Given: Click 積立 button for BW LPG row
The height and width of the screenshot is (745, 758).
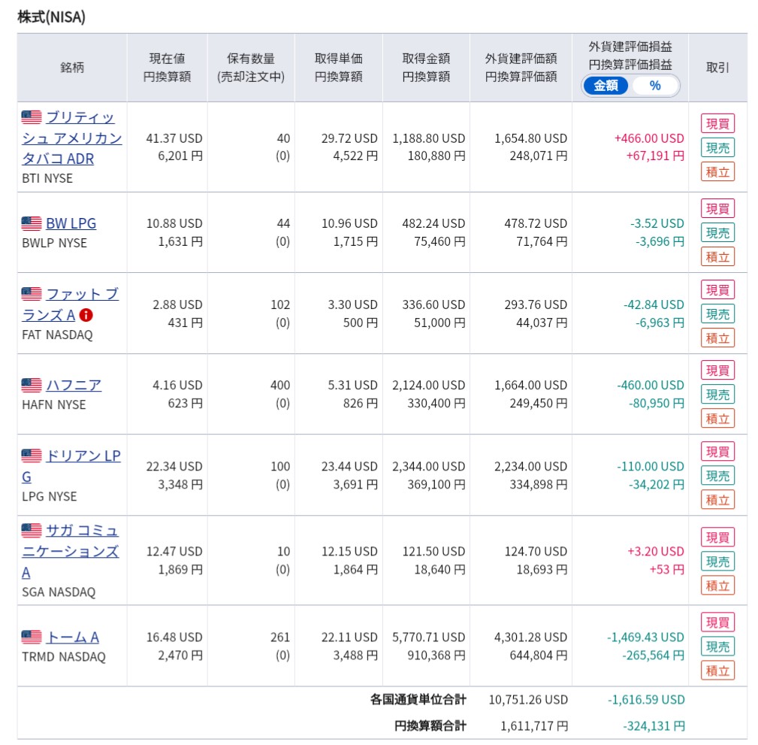Looking at the screenshot, I should pyautogui.click(x=717, y=257).
